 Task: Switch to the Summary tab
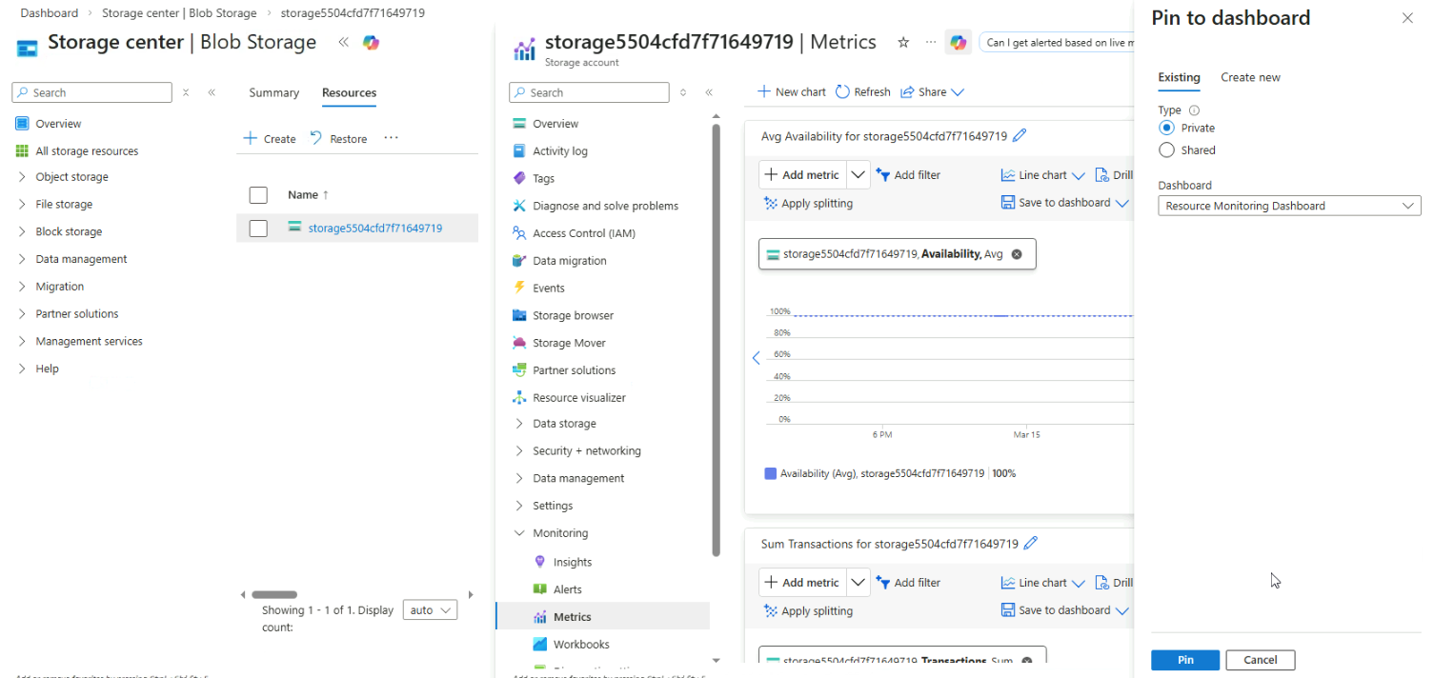coord(273,92)
